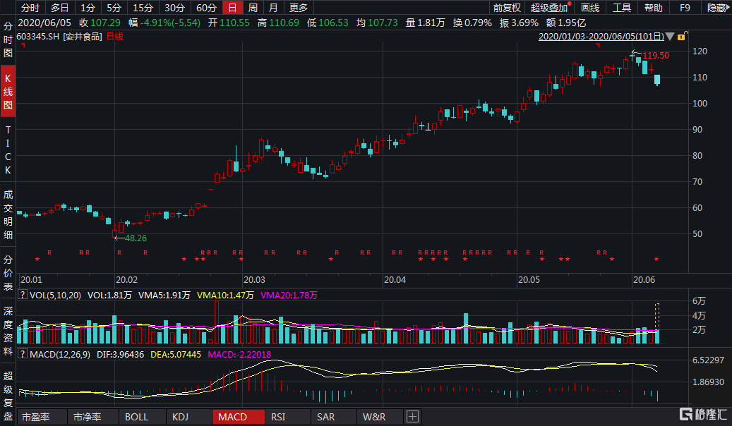Click the lock icon beside the date range
732x426 pixels.
pos(680,36)
